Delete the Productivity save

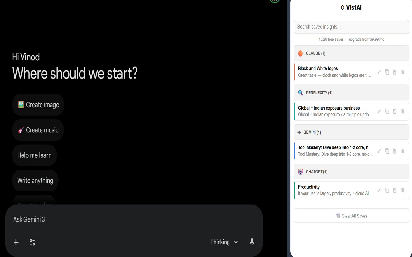click(402, 190)
